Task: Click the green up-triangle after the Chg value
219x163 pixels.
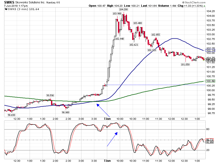Action: (x=204, y=6)
